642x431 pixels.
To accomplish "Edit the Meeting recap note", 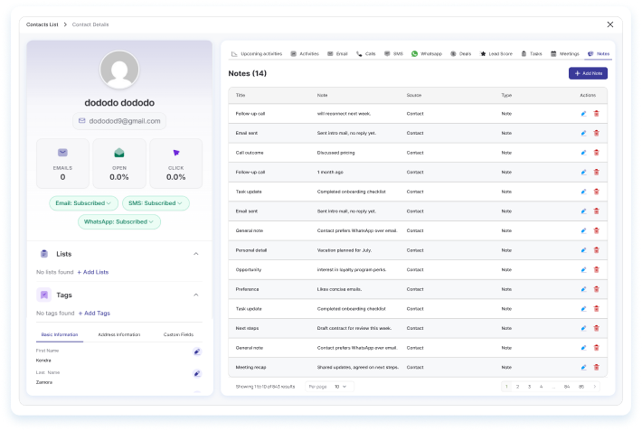I will 583,368.
